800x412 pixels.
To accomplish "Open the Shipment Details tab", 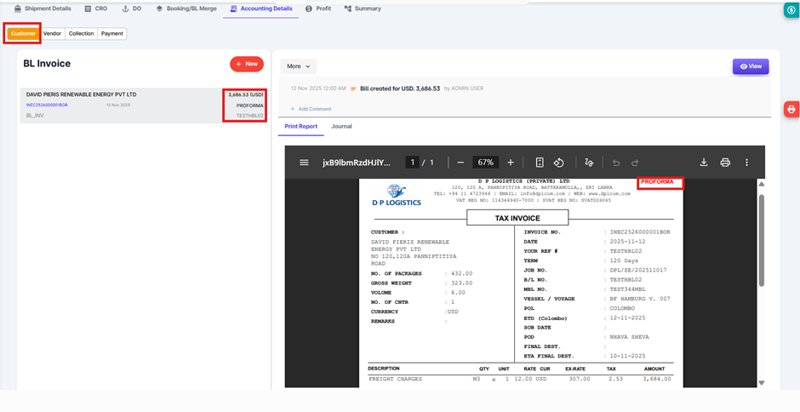I will pos(43,9).
